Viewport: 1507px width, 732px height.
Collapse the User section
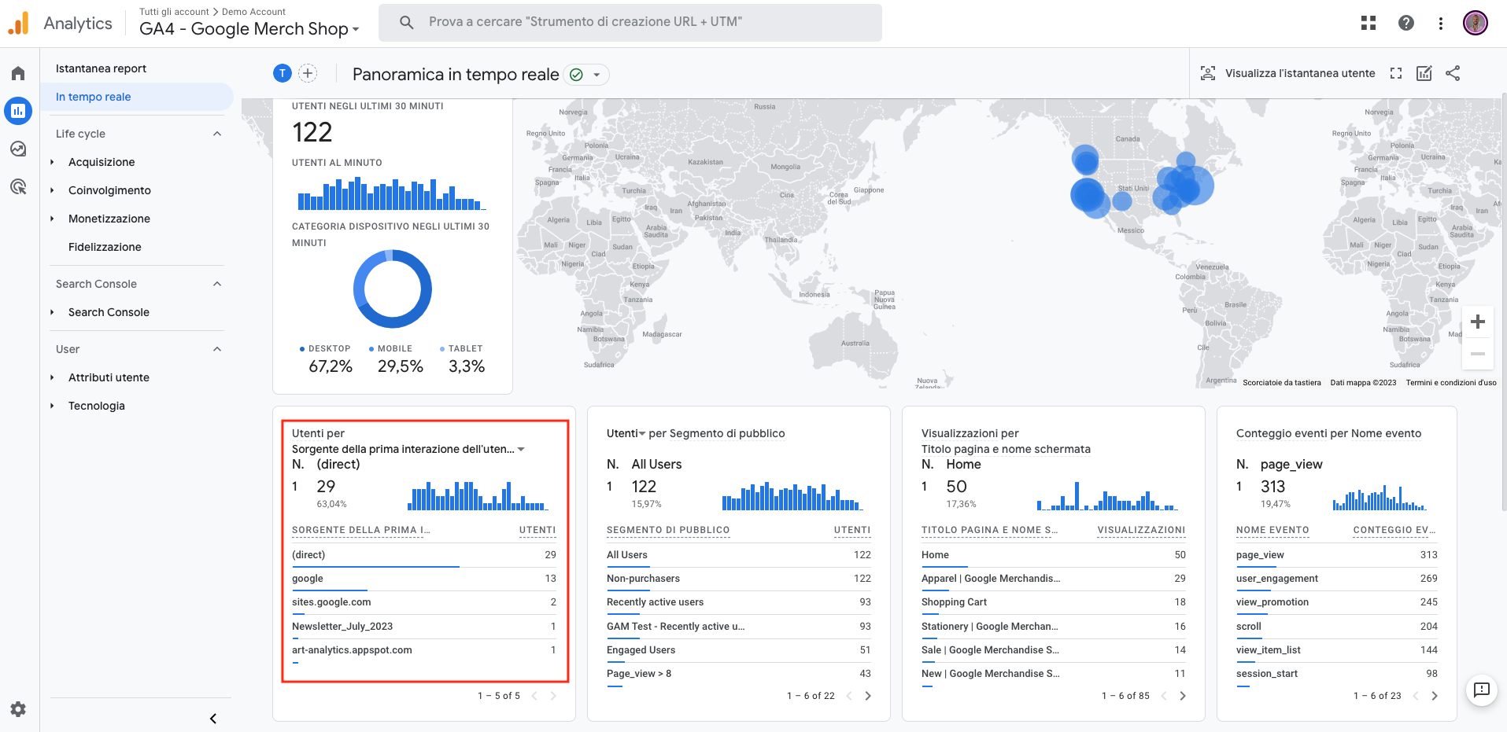(217, 349)
